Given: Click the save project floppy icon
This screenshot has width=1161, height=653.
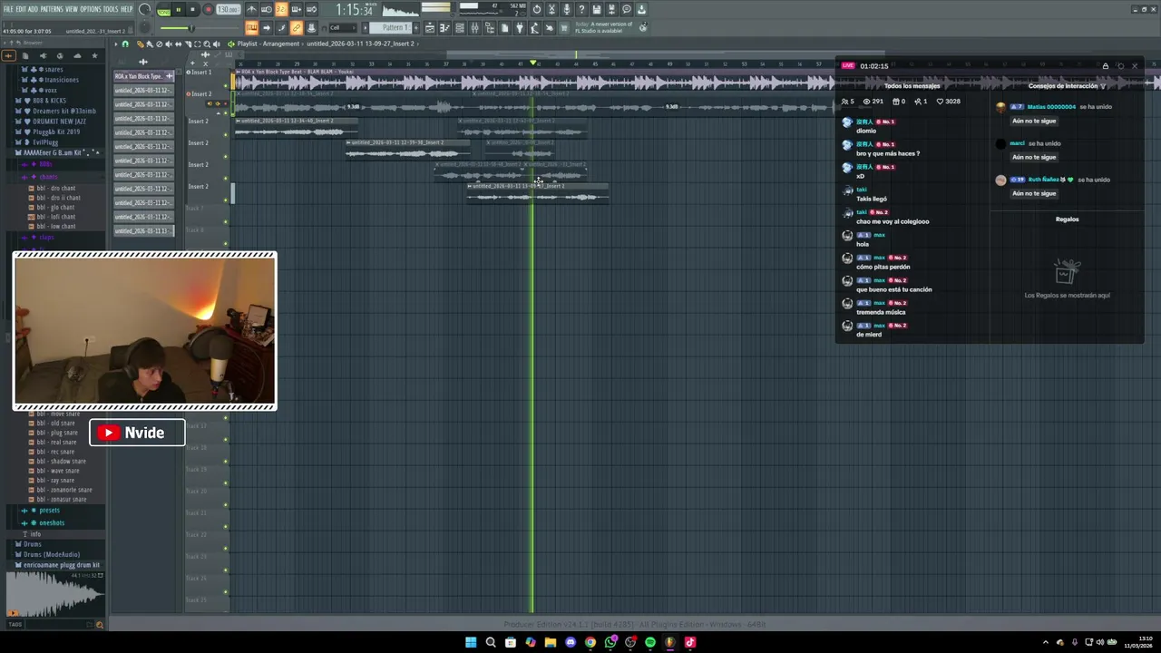Looking at the screenshot, I should point(597,9).
